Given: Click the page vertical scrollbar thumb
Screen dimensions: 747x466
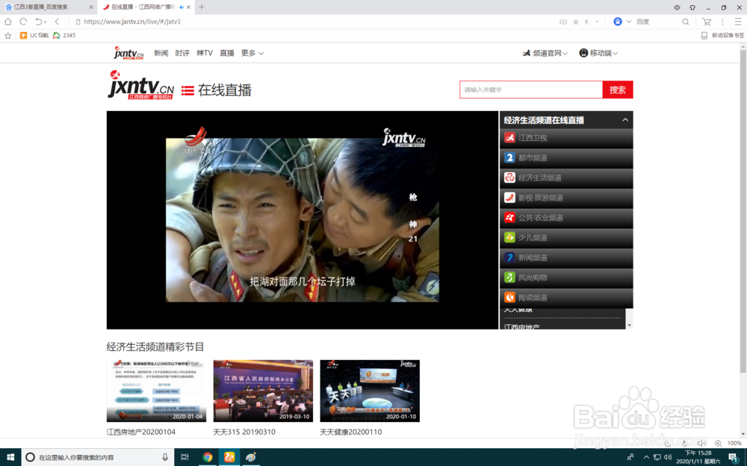Looking at the screenshot, I should point(743,212).
